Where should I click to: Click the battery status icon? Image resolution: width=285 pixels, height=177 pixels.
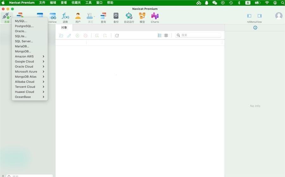[x=257, y=3]
